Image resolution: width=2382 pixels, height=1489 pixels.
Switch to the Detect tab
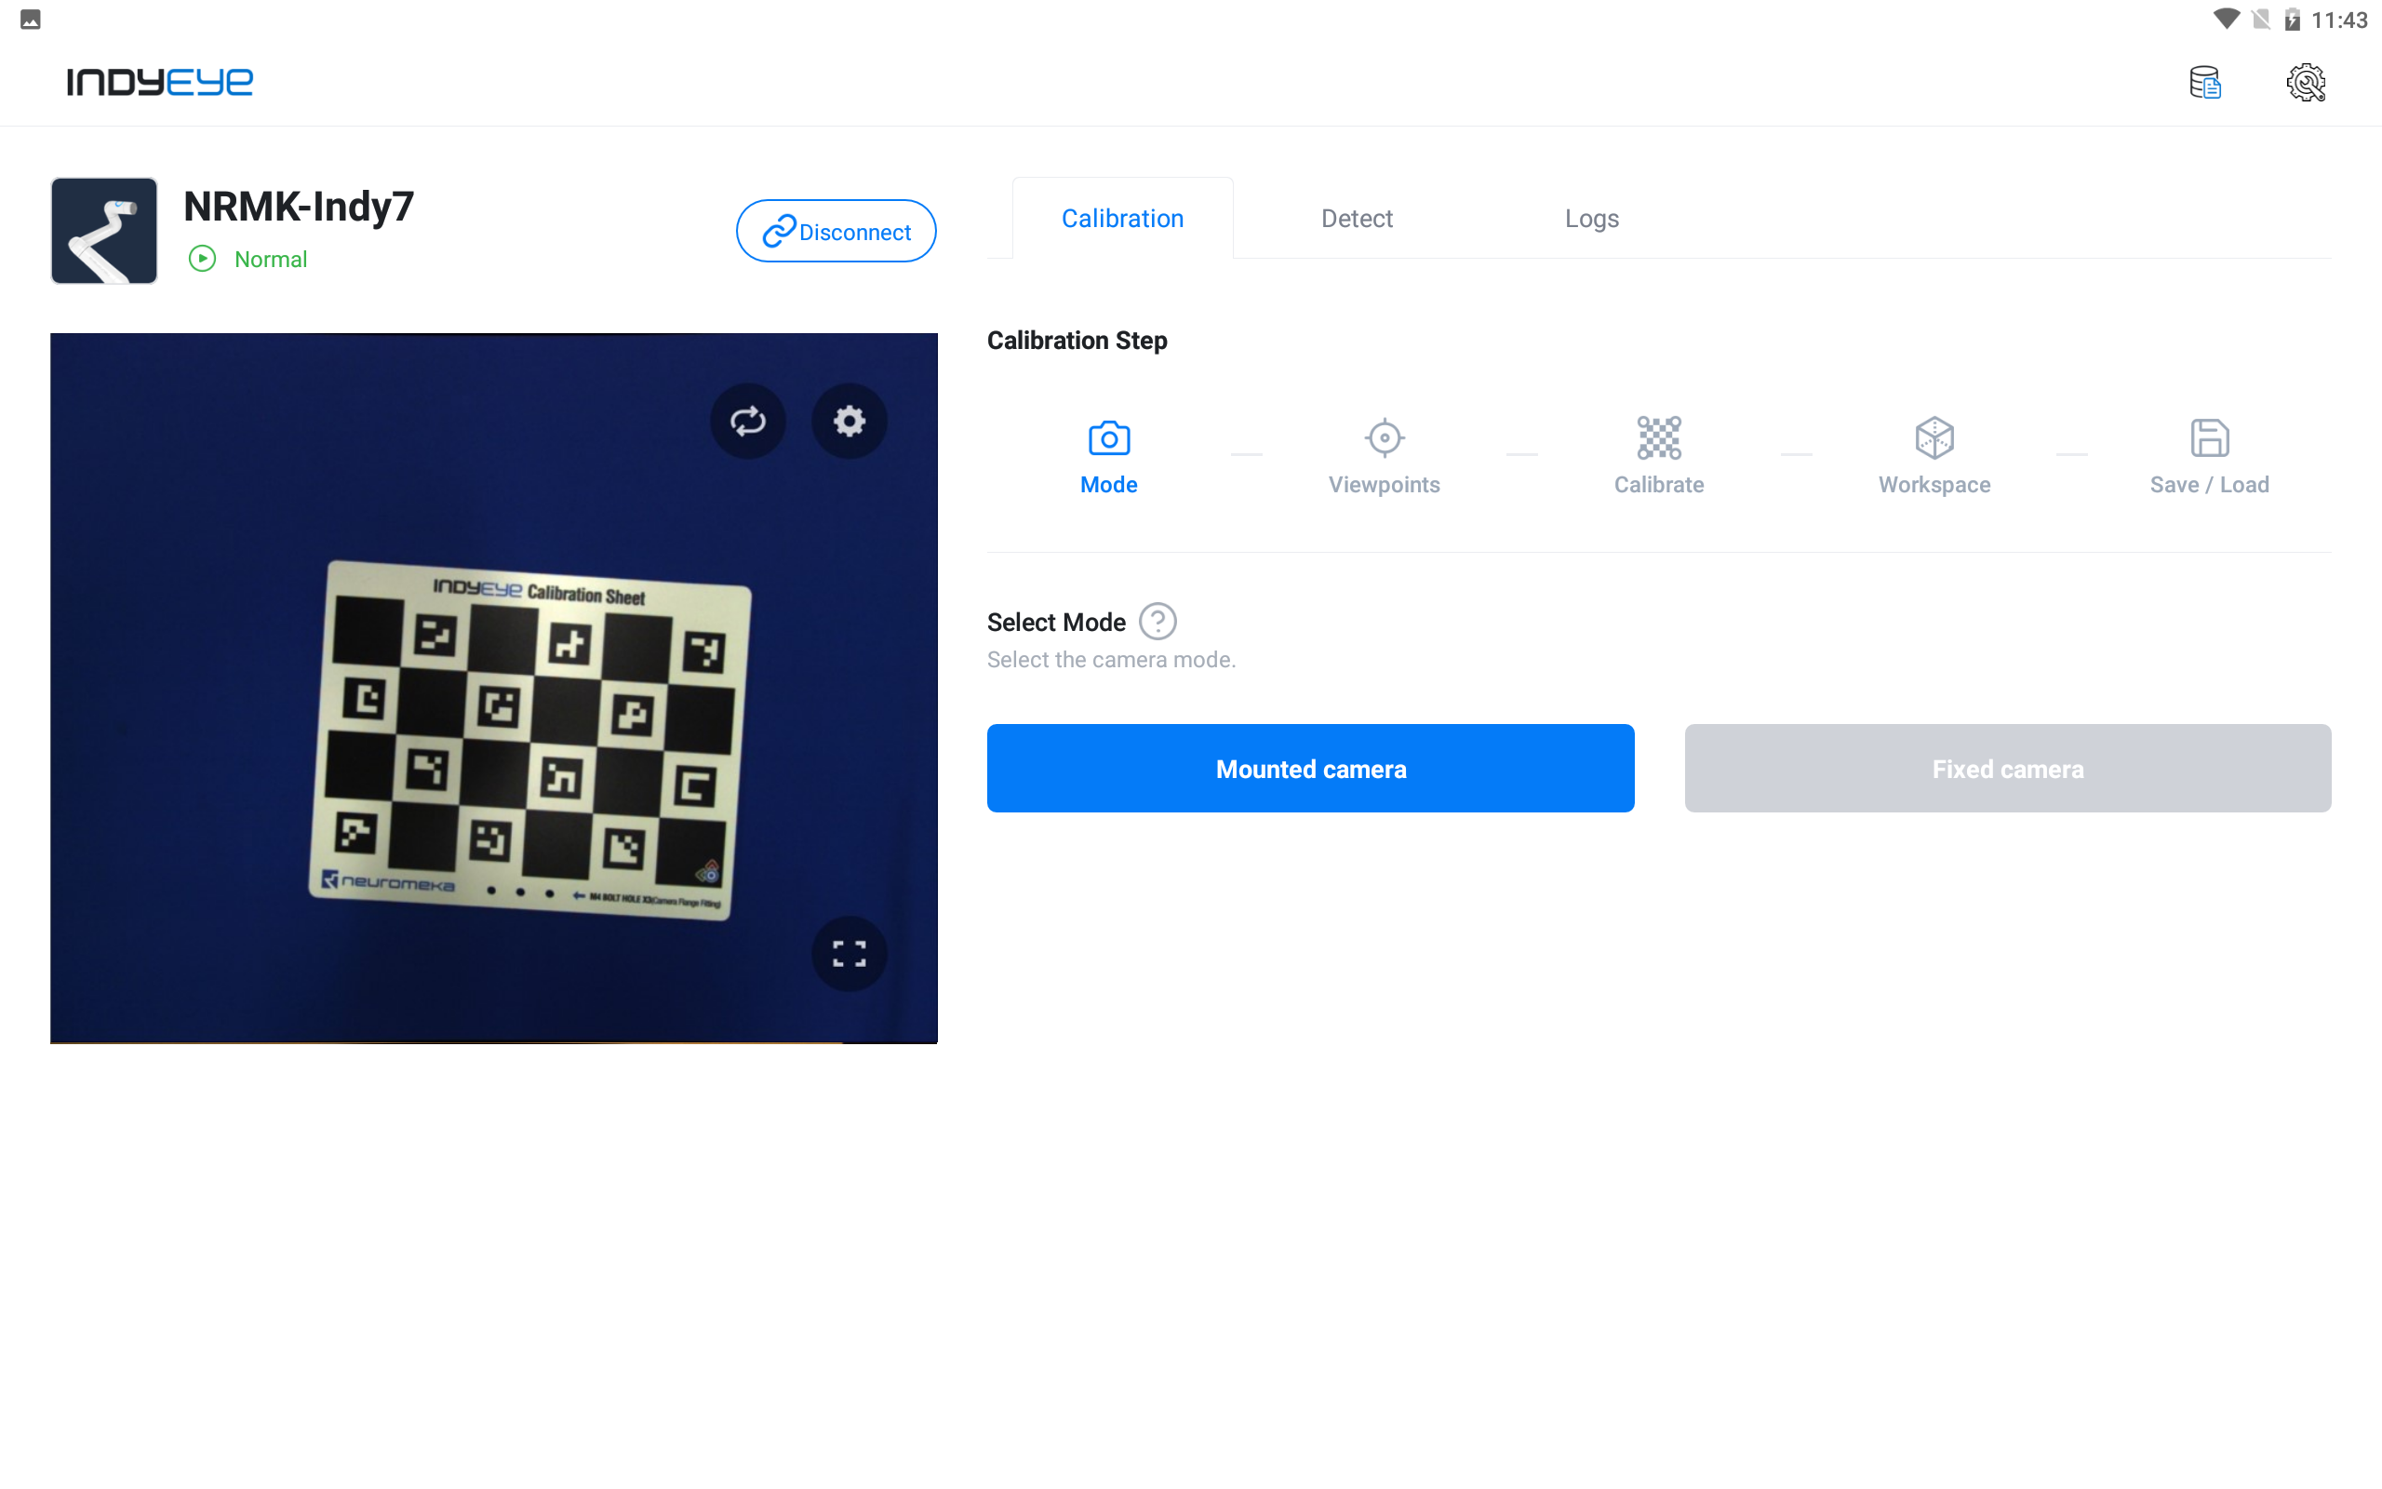coord(1357,218)
